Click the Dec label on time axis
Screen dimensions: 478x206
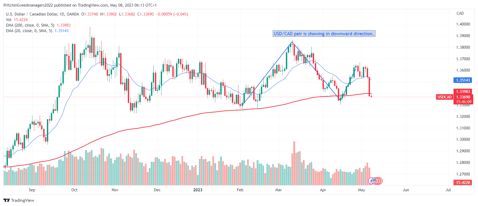coord(157,190)
